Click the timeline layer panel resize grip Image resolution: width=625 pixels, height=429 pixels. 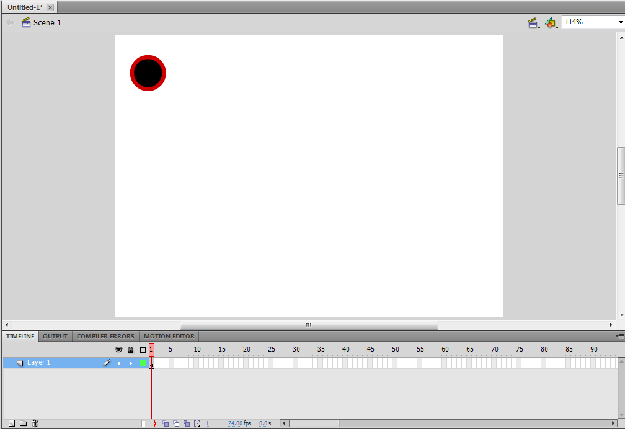(143, 423)
